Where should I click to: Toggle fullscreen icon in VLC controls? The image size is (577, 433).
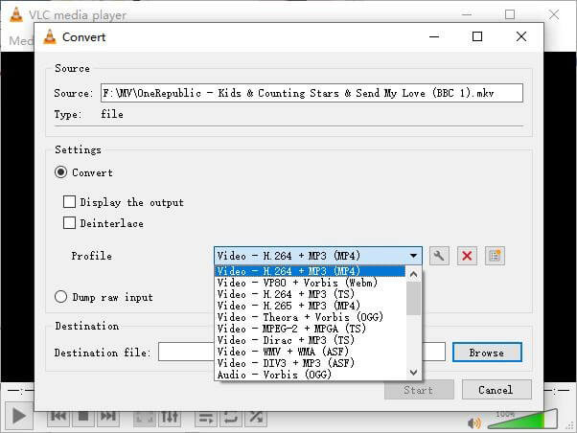pos(144,418)
